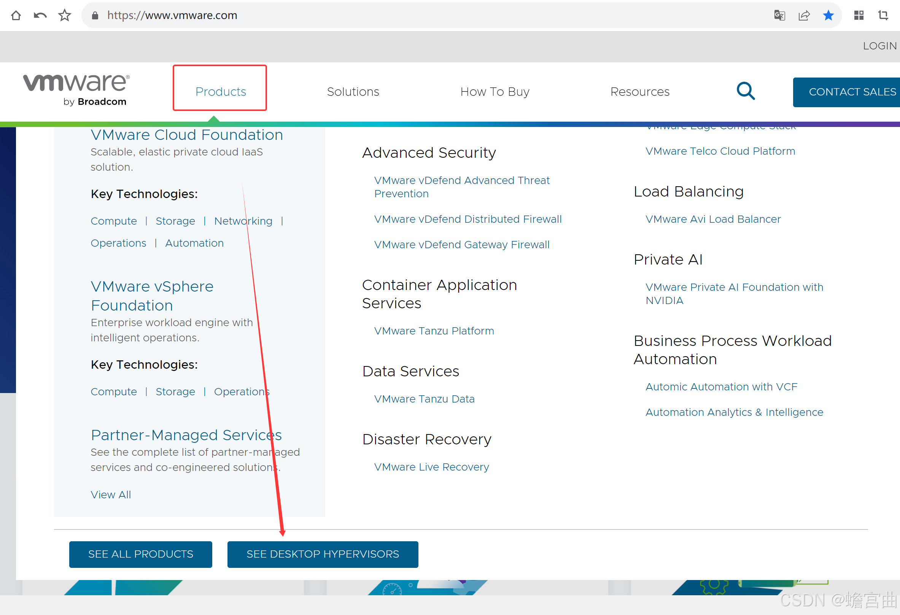The image size is (900, 615).
Task: Click the magnifying glass search icon
Action: click(746, 91)
